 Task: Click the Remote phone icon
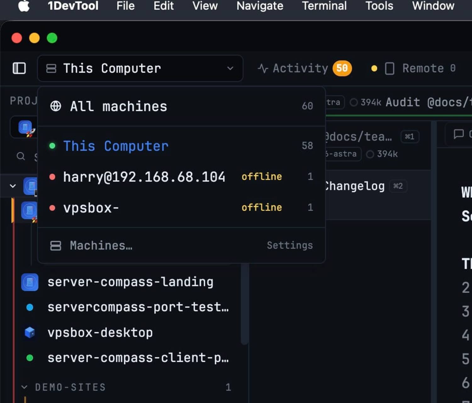click(x=390, y=69)
